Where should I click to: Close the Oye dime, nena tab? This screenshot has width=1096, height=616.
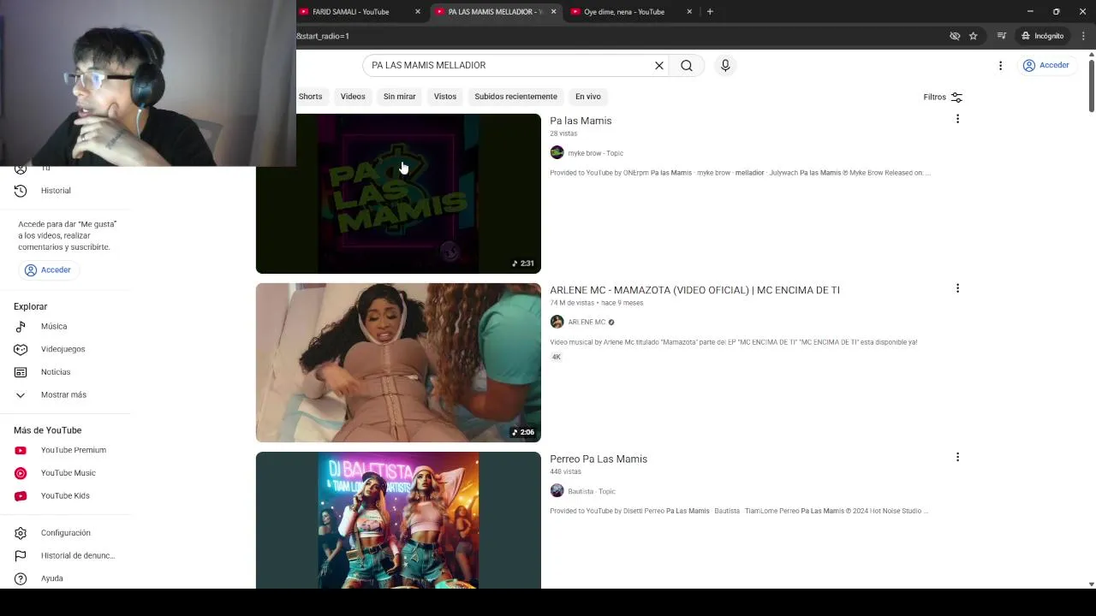point(689,12)
